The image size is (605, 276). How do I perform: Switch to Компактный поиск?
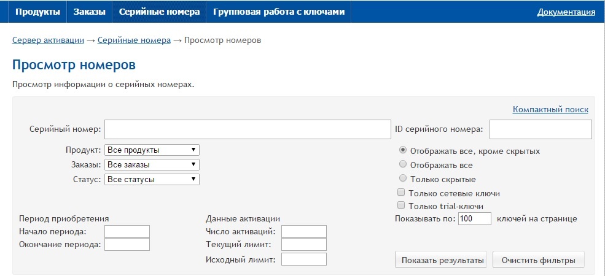click(x=550, y=110)
